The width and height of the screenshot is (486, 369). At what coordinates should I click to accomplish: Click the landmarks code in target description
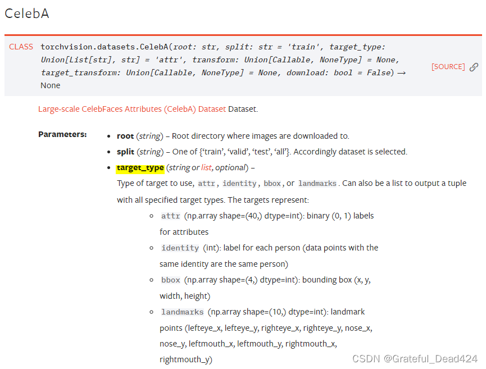click(317, 184)
